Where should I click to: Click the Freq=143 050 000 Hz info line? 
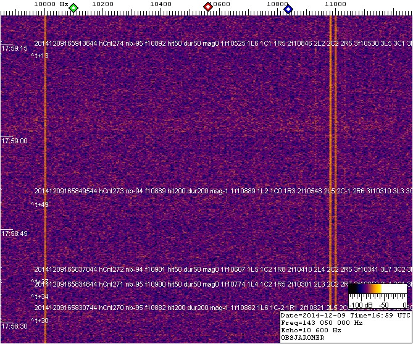[x=323, y=322]
